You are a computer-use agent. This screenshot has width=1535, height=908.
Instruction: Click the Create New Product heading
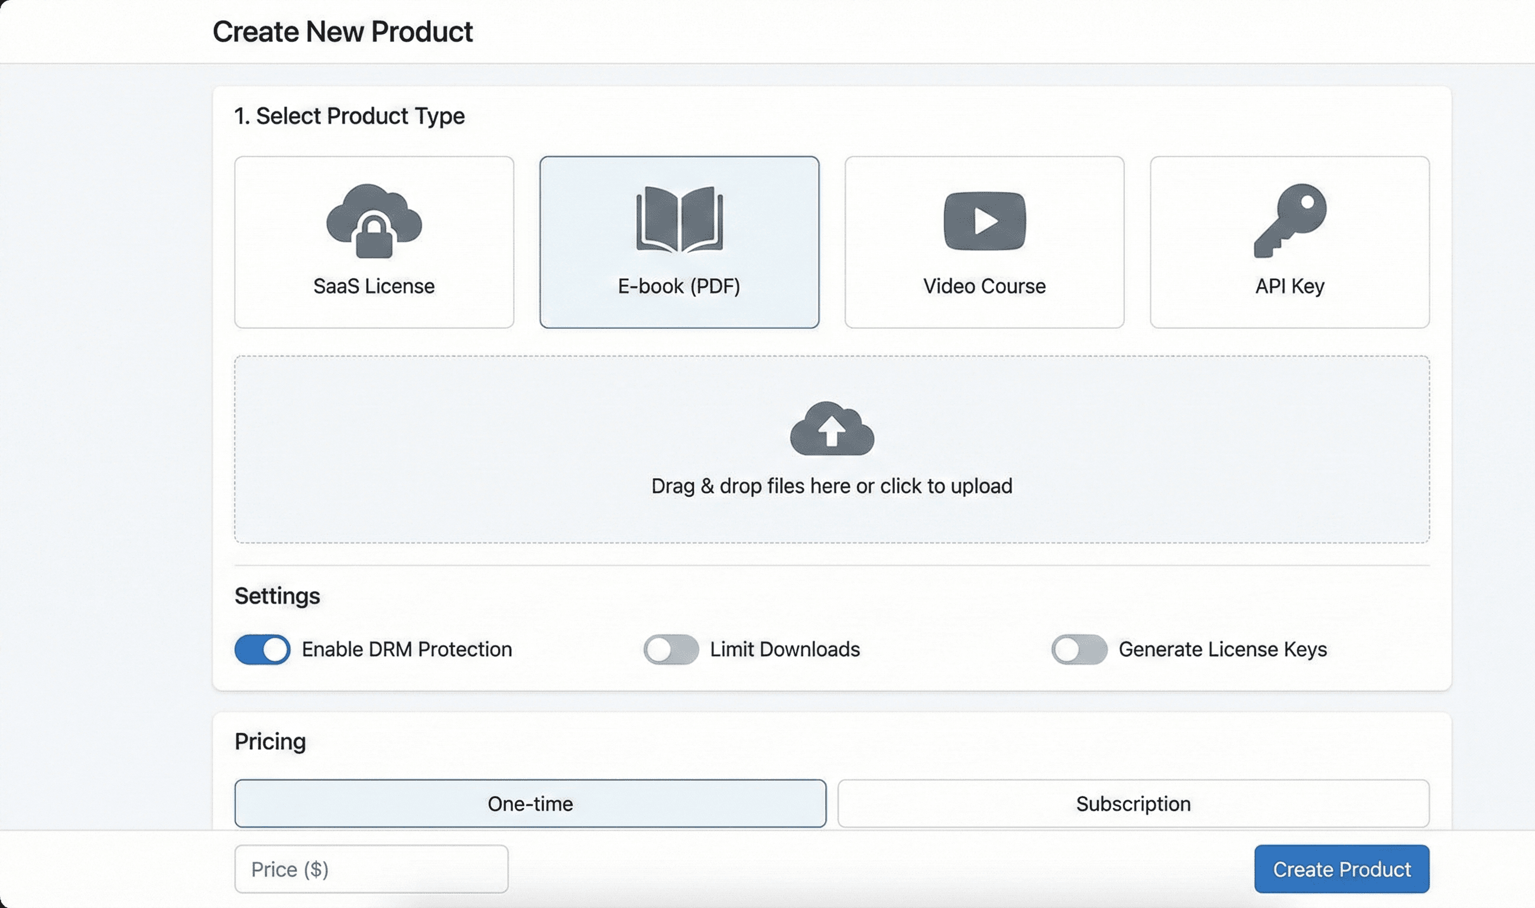point(343,31)
